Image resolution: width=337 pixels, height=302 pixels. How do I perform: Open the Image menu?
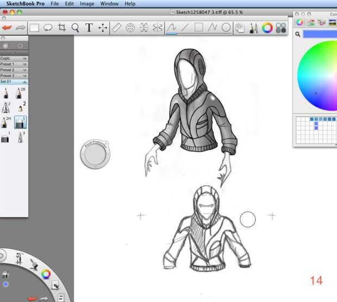pyautogui.click(x=87, y=3)
